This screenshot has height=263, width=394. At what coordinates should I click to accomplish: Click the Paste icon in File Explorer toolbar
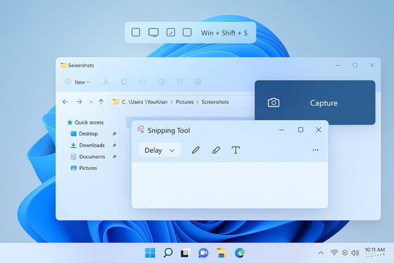point(143,82)
